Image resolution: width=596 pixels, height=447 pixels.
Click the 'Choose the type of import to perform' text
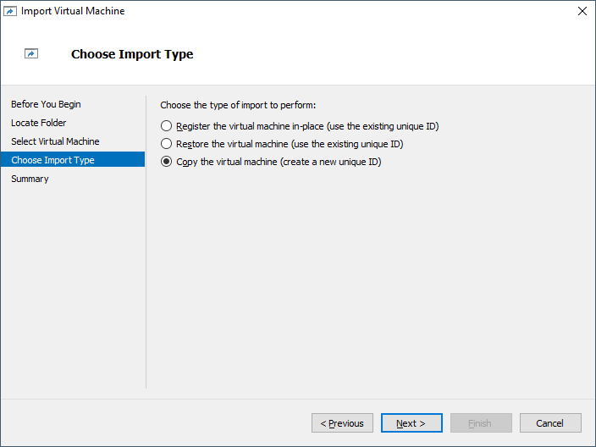[237, 105]
